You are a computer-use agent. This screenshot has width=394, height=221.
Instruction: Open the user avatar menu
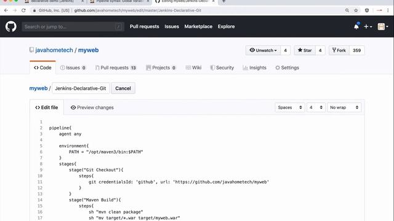[383, 26]
